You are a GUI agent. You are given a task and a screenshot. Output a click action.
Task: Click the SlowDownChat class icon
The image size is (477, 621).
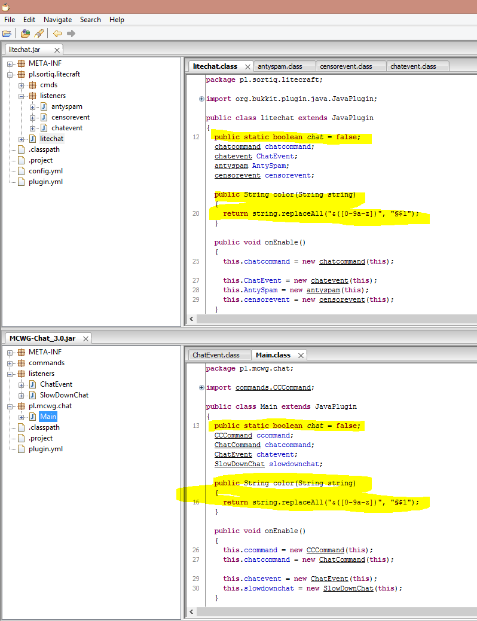point(32,395)
